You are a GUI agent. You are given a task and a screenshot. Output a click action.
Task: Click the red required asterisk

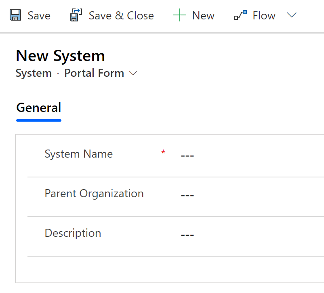tap(163, 152)
